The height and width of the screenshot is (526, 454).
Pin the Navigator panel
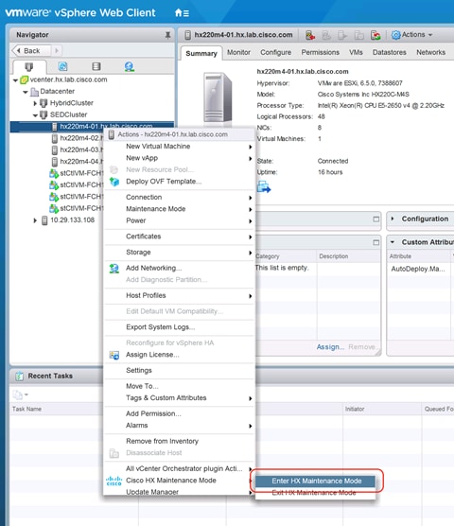click(167, 35)
